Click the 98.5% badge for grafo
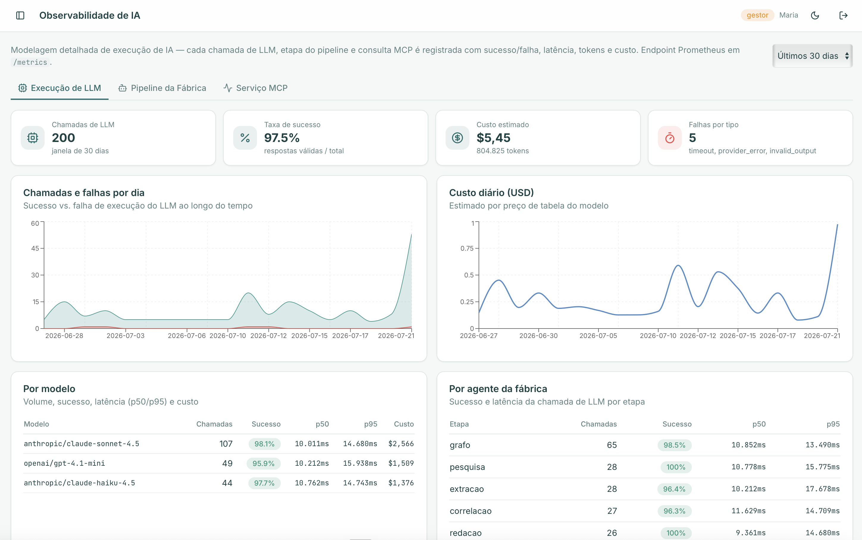The image size is (862, 540). [x=674, y=445]
